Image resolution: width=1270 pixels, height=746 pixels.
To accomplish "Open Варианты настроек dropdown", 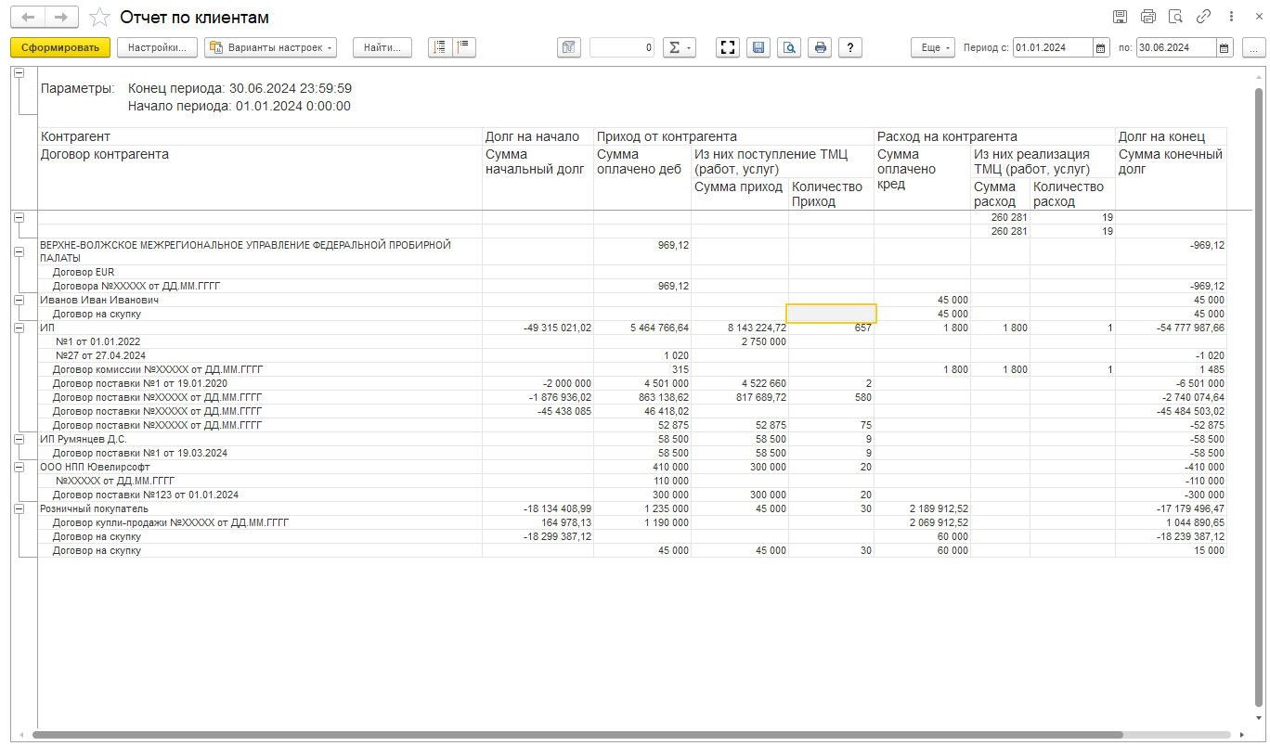I will point(270,47).
